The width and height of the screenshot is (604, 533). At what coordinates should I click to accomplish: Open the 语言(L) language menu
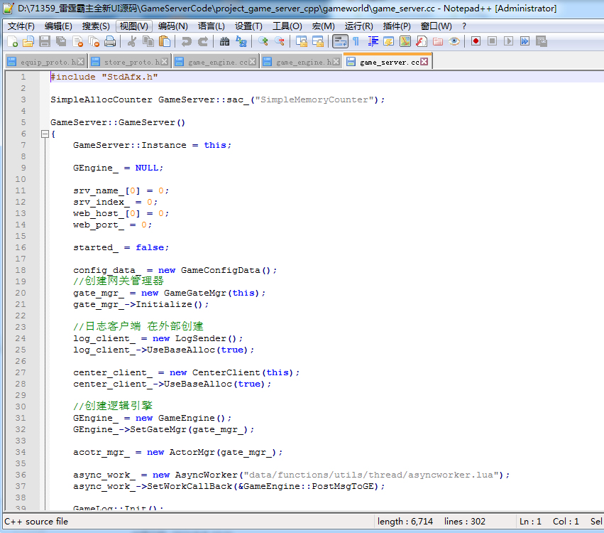click(x=212, y=26)
